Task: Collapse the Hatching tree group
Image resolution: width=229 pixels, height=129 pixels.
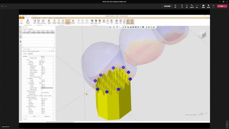Action: pyautogui.click(x=28, y=78)
